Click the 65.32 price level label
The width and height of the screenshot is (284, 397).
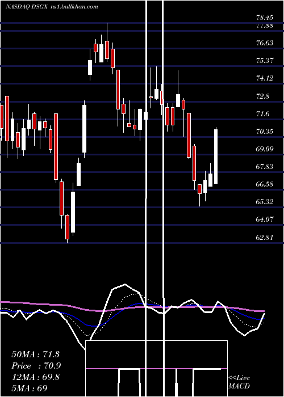point(265,202)
